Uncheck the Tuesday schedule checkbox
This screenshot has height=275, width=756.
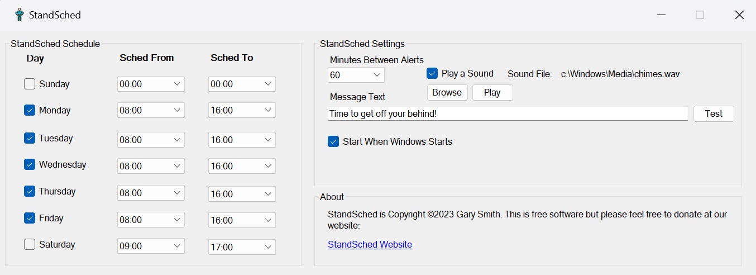pos(30,138)
